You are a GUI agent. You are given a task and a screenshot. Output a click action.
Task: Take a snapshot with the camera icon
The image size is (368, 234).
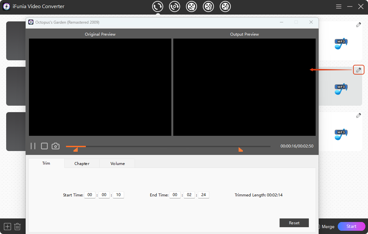56,146
